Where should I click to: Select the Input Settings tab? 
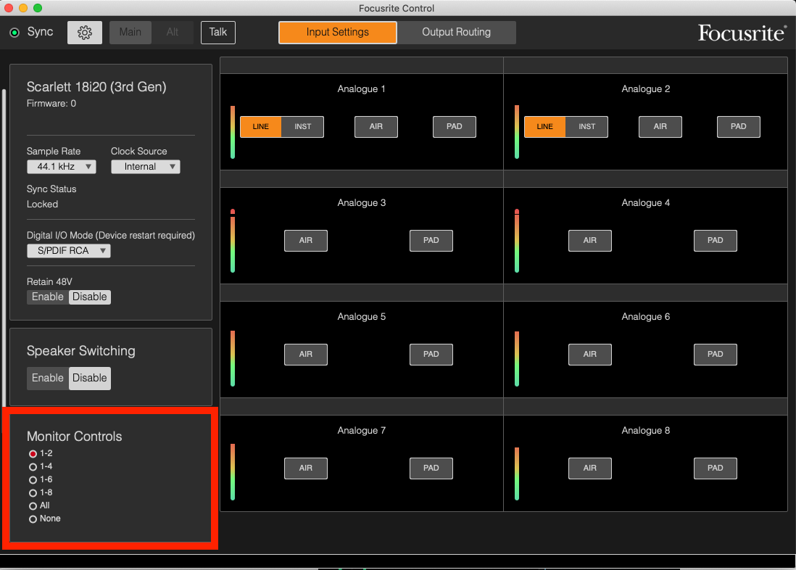[x=337, y=33]
